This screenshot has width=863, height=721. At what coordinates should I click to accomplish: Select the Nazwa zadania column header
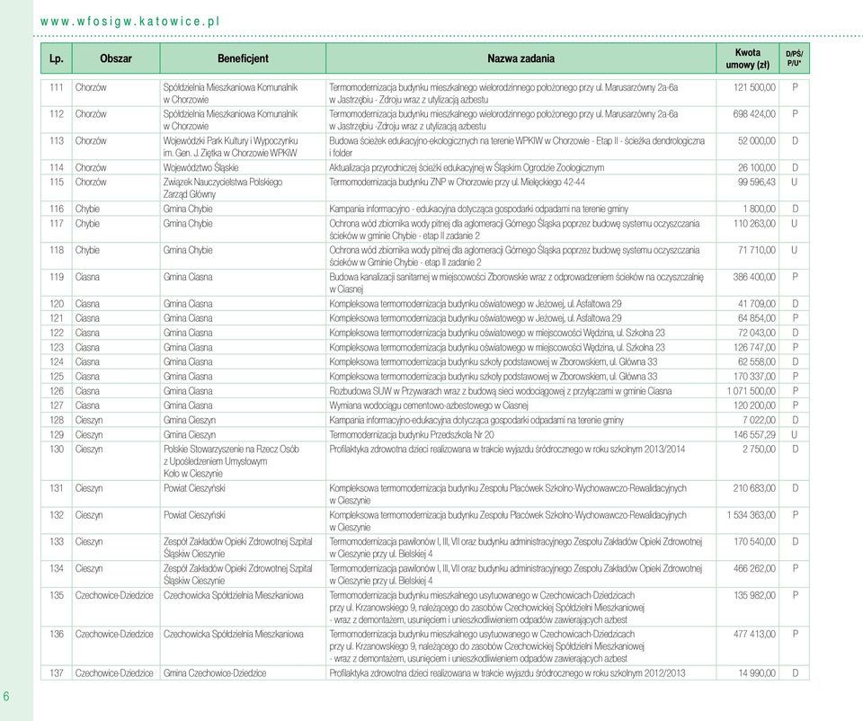520,58
